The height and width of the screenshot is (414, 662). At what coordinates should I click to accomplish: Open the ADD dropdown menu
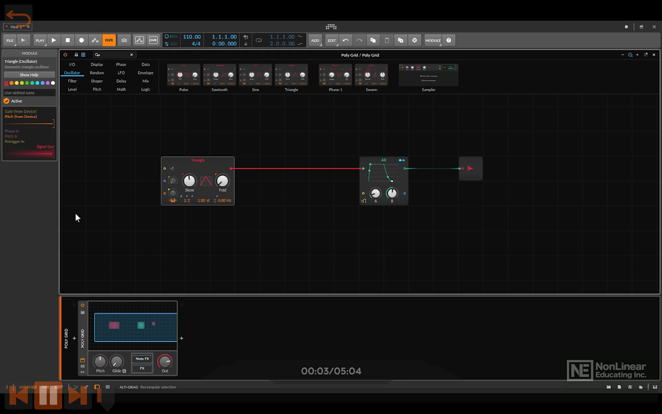pyautogui.click(x=314, y=40)
